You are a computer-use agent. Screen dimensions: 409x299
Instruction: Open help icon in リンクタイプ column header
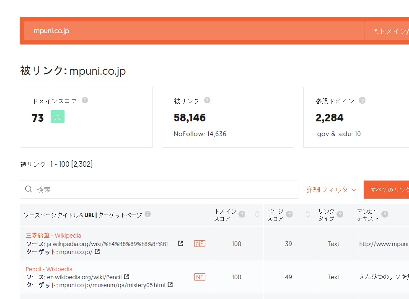pyautogui.click(x=340, y=214)
